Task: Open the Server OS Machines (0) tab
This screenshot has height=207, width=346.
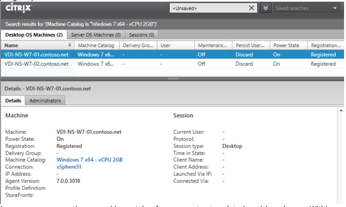Action: pos(95,35)
